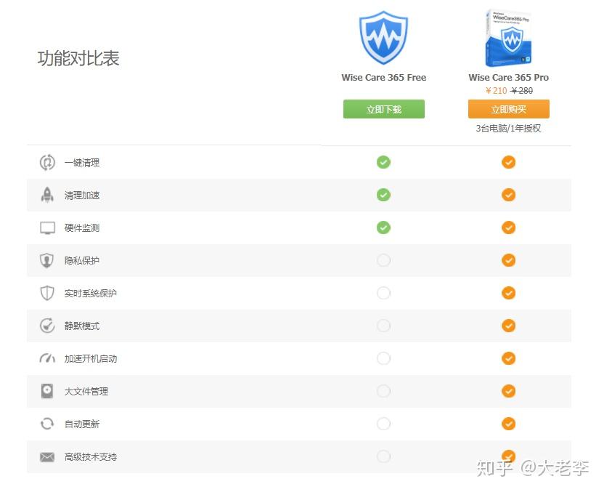Image resolution: width=604 pixels, height=492 pixels.
Task: Click the 功能对比表 heading
Action: (x=78, y=58)
